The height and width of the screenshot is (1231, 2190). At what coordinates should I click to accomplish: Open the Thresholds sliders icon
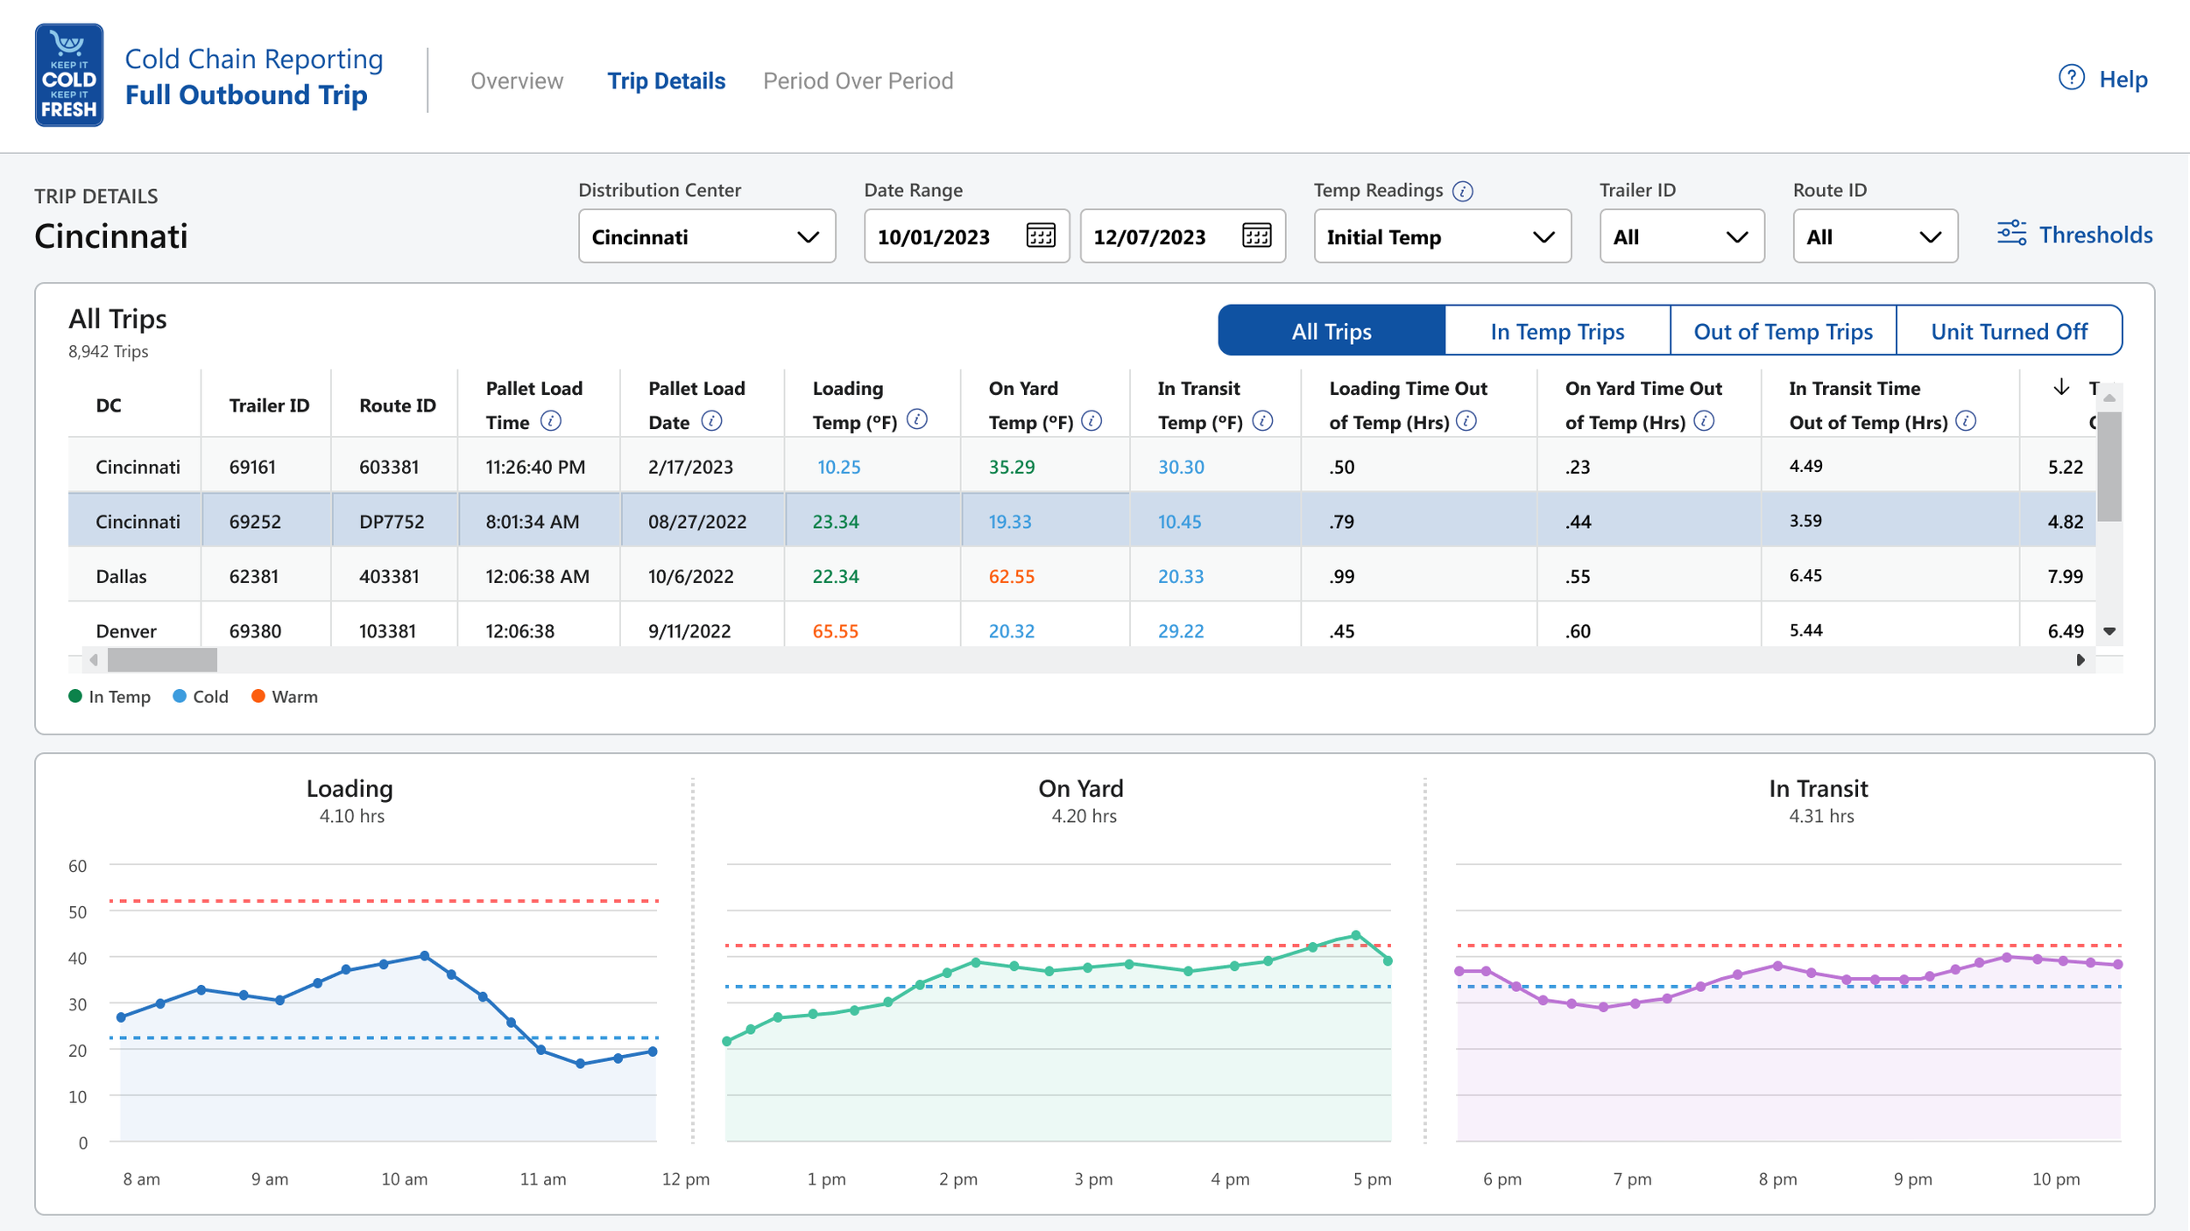pyautogui.click(x=2011, y=234)
